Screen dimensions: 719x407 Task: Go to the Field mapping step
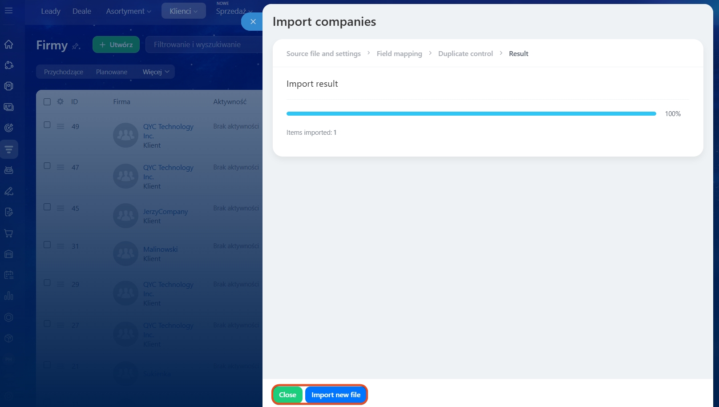400,53
